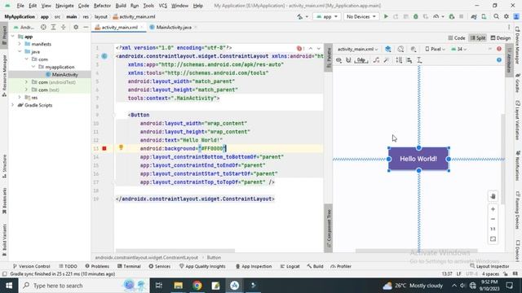Open the File menu
The height and width of the screenshot is (293, 522).
click(x=20, y=6)
